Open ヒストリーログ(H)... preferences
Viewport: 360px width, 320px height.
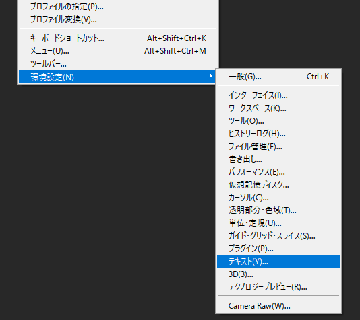[278, 134]
